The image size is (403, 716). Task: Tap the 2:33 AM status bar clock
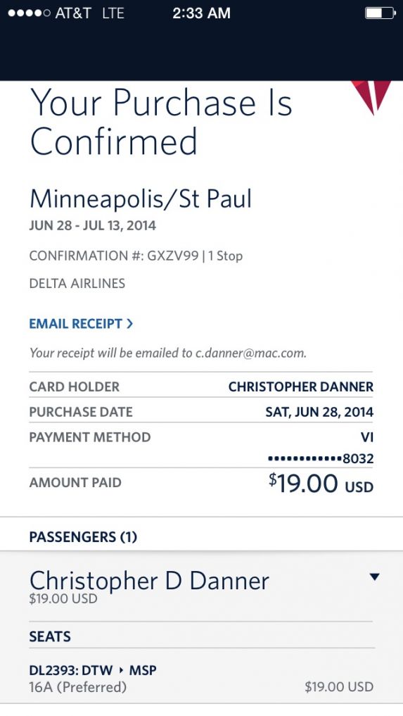[201, 13]
